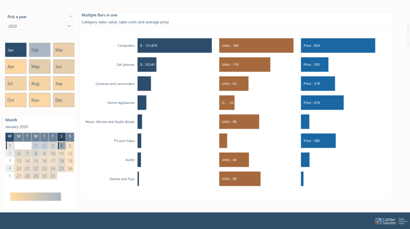
Task: Click the color gradient legend under calendar
Action: (x=36, y=197)
